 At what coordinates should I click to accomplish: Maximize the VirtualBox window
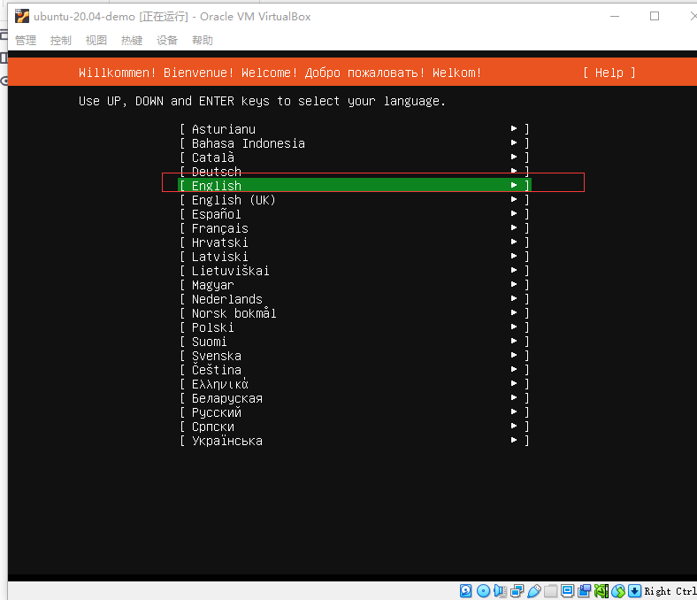[655, 17]
